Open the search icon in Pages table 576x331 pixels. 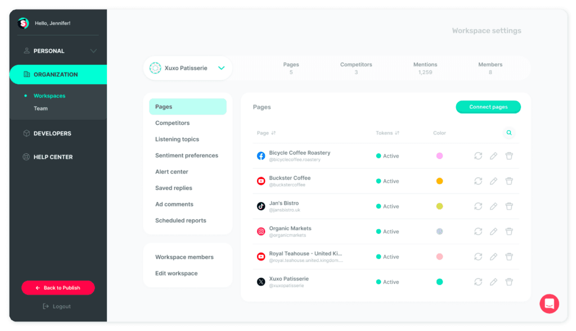pos(508,133)
